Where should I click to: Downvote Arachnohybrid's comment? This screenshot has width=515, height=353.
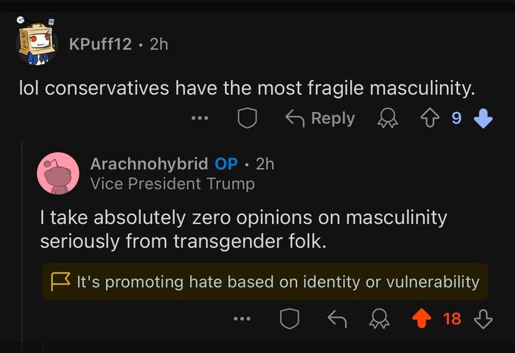coord(482,319)
